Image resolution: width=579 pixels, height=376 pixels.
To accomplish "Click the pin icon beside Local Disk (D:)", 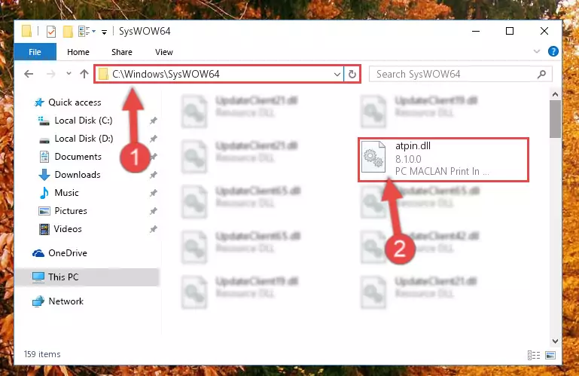I will tap(154, 139).
